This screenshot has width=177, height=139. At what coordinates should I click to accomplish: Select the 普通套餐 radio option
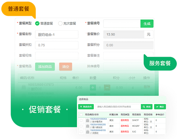point(37,23)
